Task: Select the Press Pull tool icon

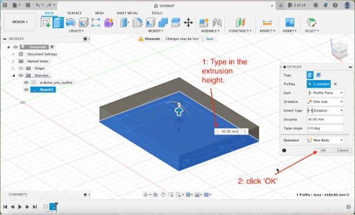Action: tap(124, 22)
